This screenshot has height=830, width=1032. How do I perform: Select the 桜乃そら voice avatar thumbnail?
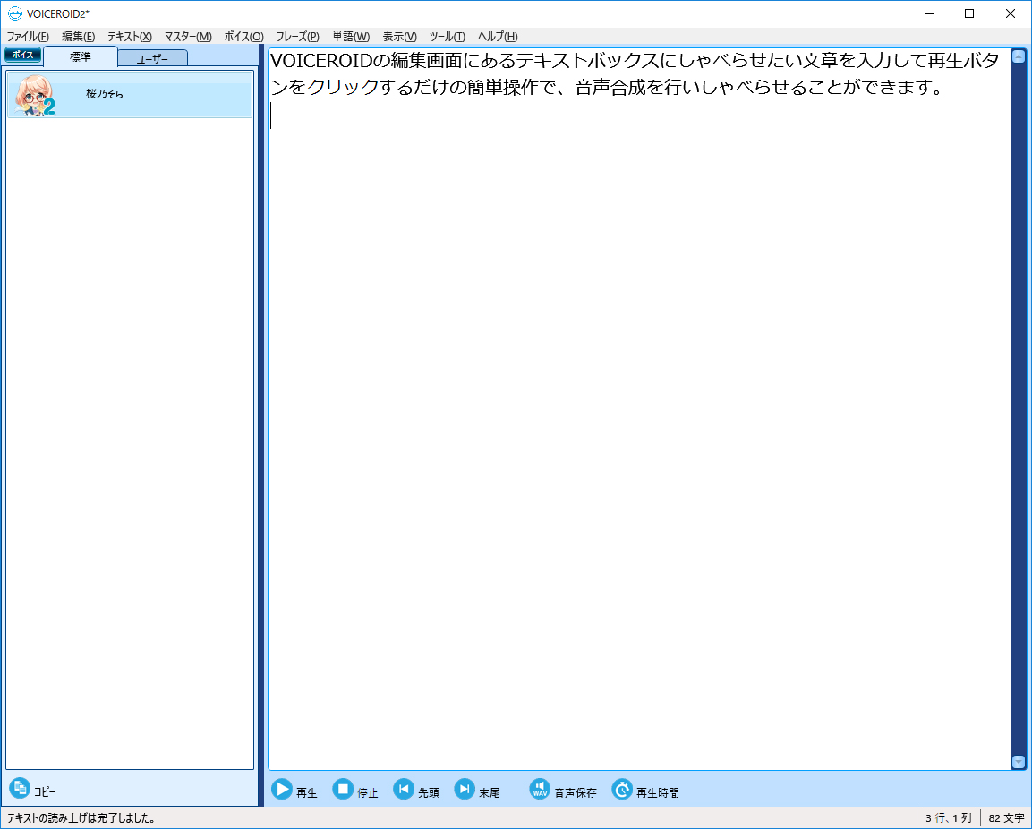click(x=35, y=96)
